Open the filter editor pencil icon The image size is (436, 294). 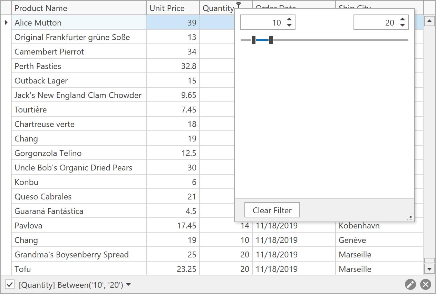click(410, 284)
